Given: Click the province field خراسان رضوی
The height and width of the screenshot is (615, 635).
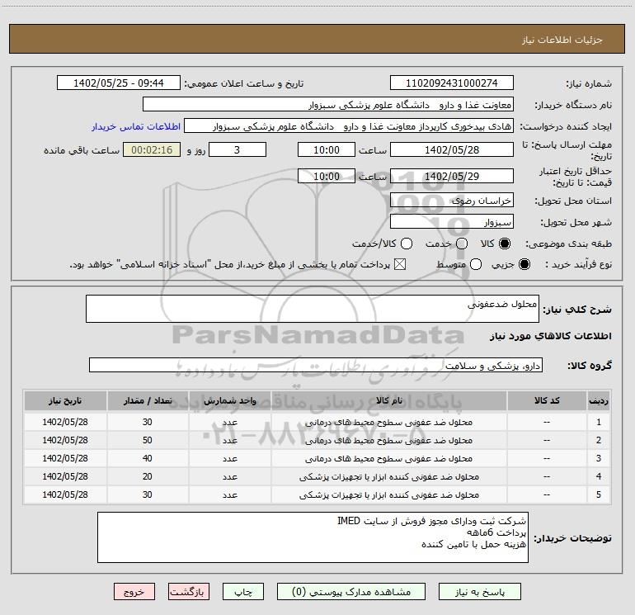Looking at the screenshot, I should point(452,201).
